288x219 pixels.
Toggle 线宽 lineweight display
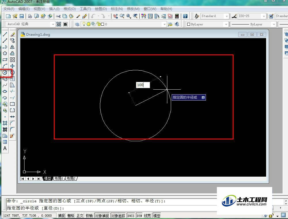point(147,216)
